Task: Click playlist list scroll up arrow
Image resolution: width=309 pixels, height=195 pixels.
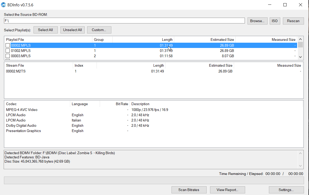Action: [x=300, y=39]
